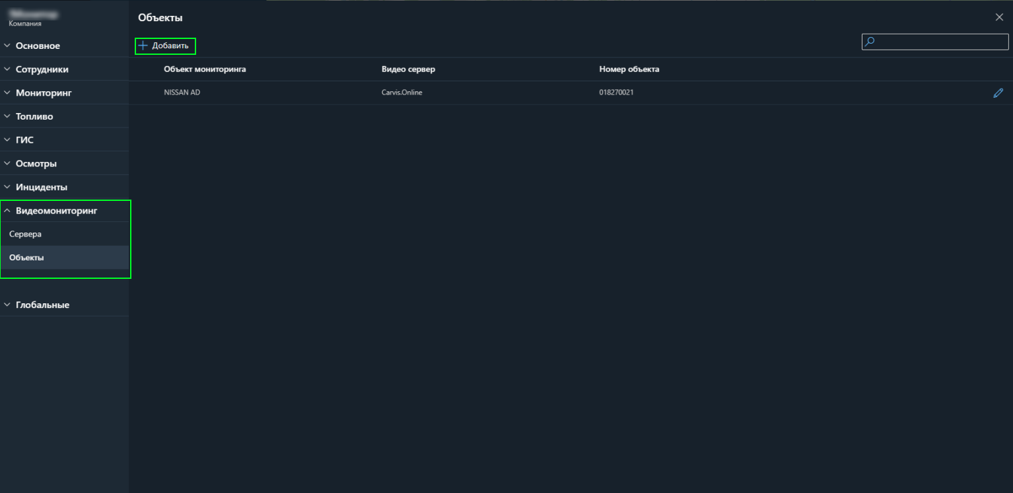Click the Объект мониторинга column header
Image resolution: width=1013 pixels, height=493 pixels.
[205, 69]
